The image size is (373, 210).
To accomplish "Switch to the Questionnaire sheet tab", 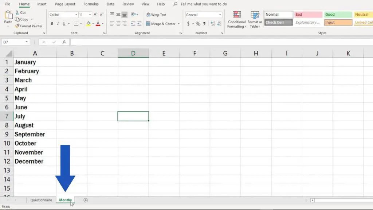I will coord(41,200).
